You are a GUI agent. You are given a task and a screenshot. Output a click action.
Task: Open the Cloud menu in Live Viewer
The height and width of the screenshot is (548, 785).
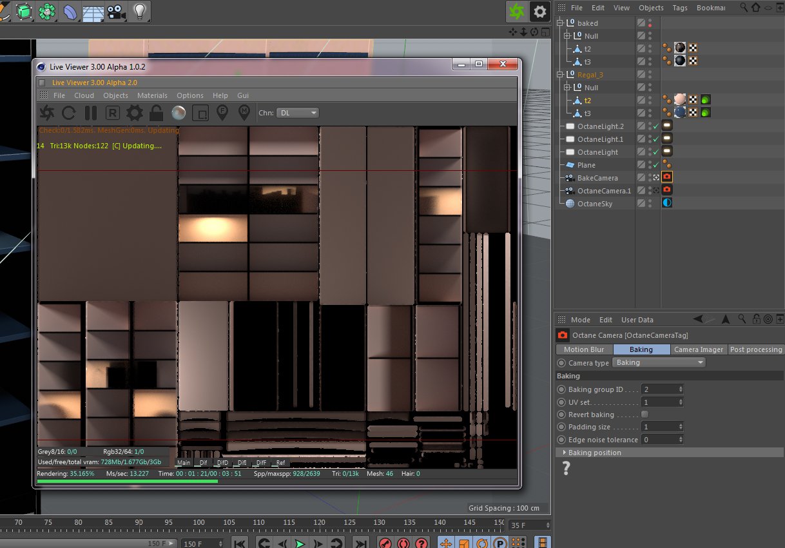84,95
